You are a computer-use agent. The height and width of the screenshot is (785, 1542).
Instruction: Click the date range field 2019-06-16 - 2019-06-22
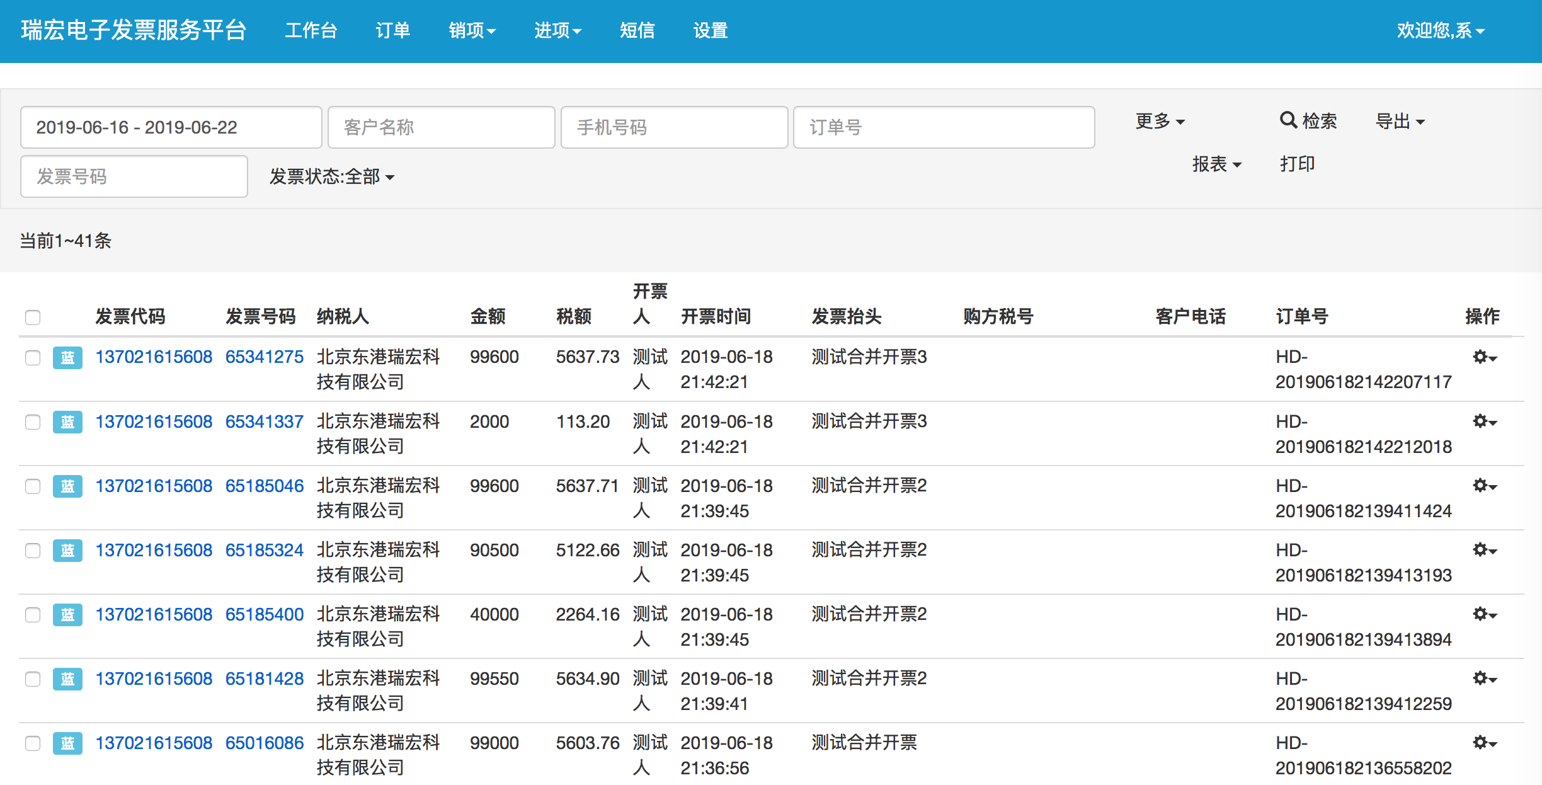171,127
